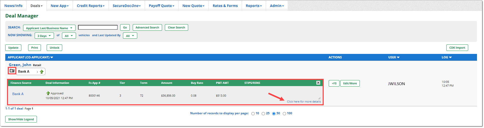Expand the 3 Days timeframe dropdown
The height and width of the screenshot is (128, 484).
[x=44, y=36]
